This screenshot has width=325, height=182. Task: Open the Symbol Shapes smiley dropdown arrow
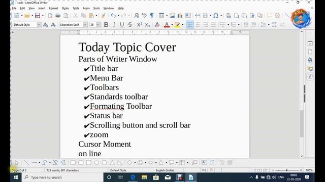[x=145, y=163]
